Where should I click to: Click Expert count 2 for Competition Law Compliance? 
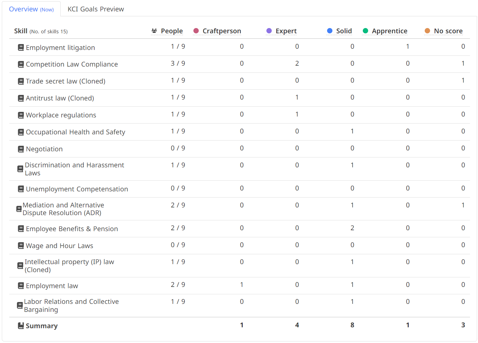pos(297,63)
